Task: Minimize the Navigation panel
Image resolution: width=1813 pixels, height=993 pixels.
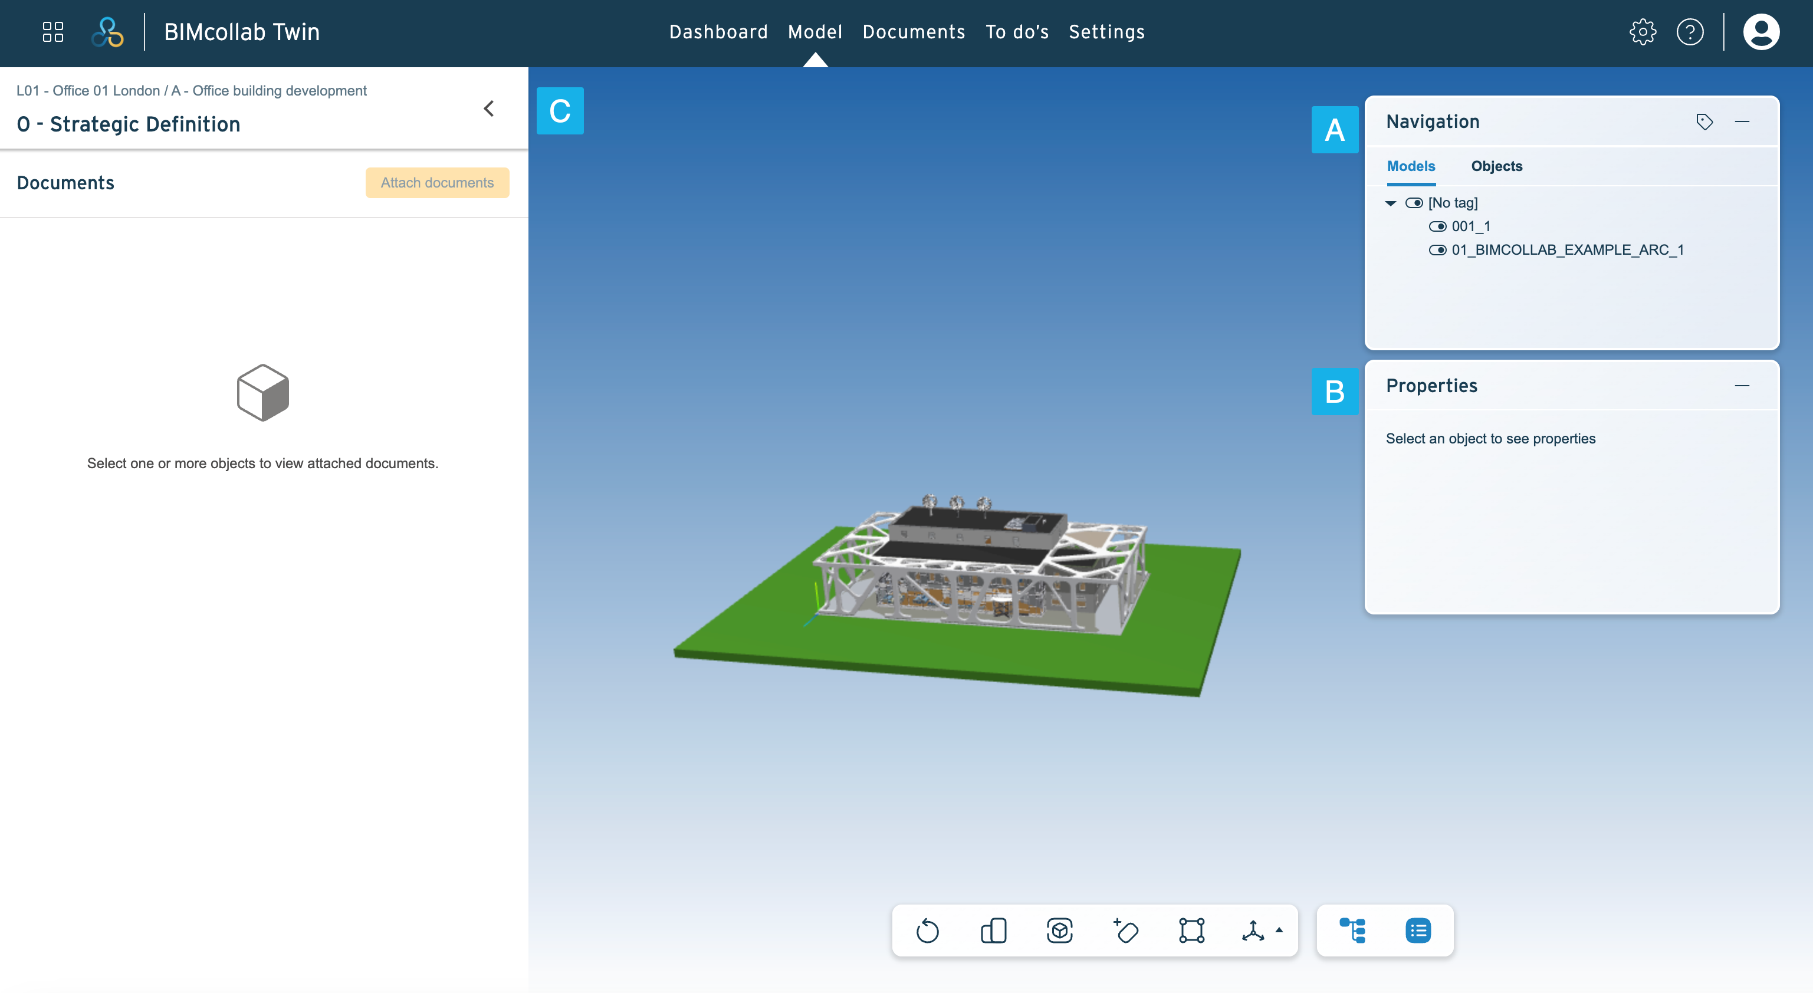Action: [1742, 121]
